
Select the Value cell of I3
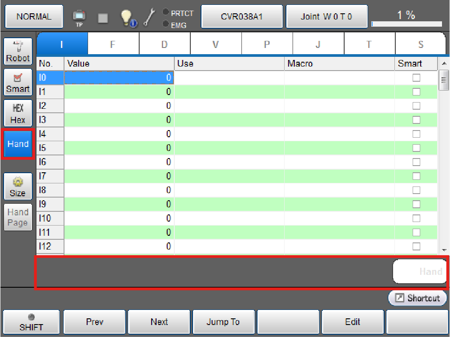tap(119, 120)
